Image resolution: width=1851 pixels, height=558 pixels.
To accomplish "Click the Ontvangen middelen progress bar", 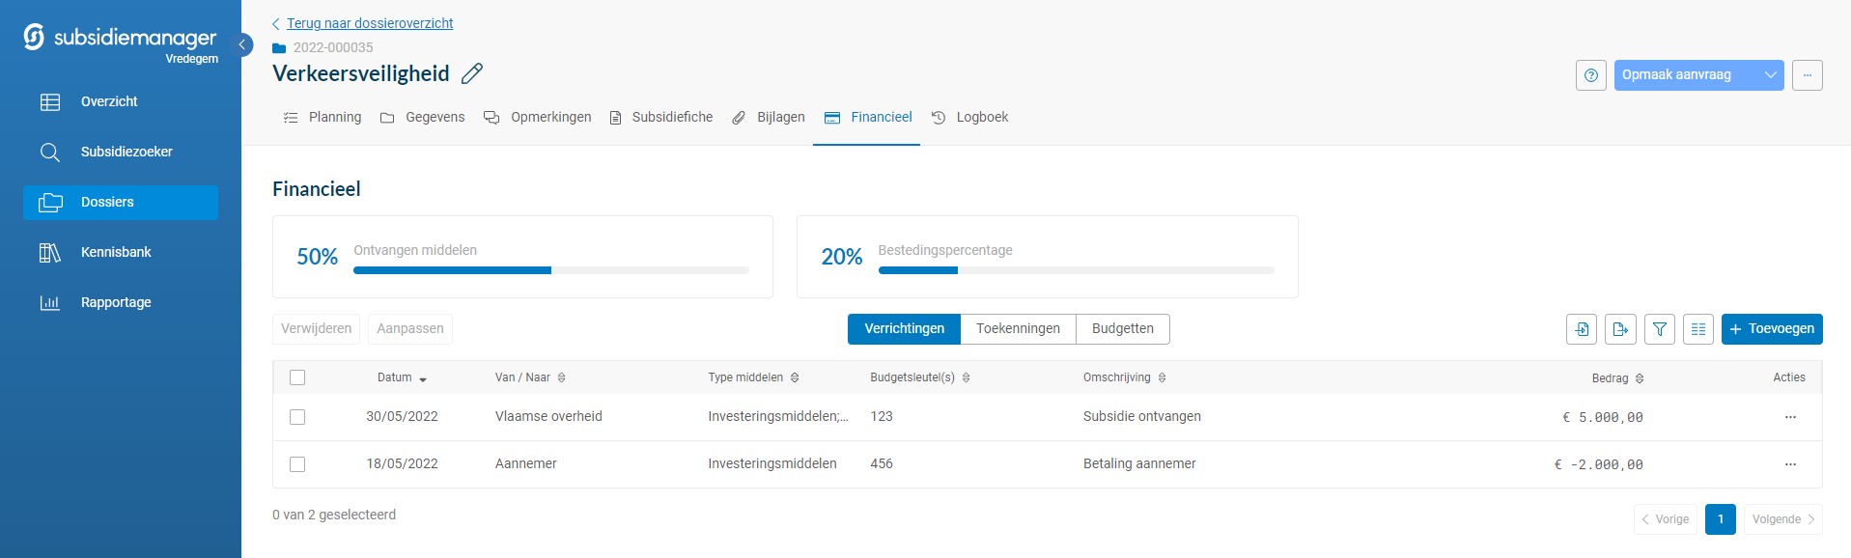I will (x=550, y=270).
